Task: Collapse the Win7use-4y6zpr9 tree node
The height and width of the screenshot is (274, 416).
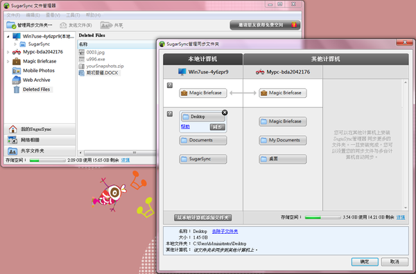Action: 8,36
